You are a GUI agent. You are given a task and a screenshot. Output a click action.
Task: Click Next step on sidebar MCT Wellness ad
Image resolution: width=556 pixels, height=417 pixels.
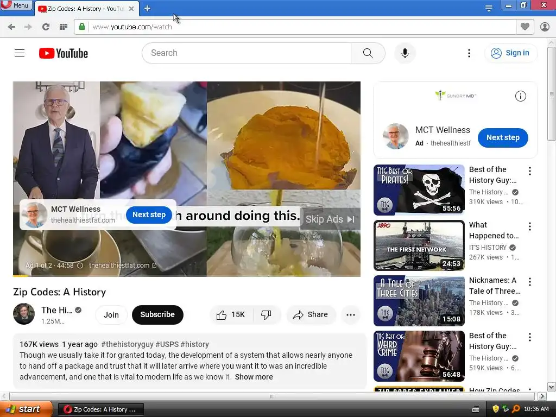tap(503, 137)
